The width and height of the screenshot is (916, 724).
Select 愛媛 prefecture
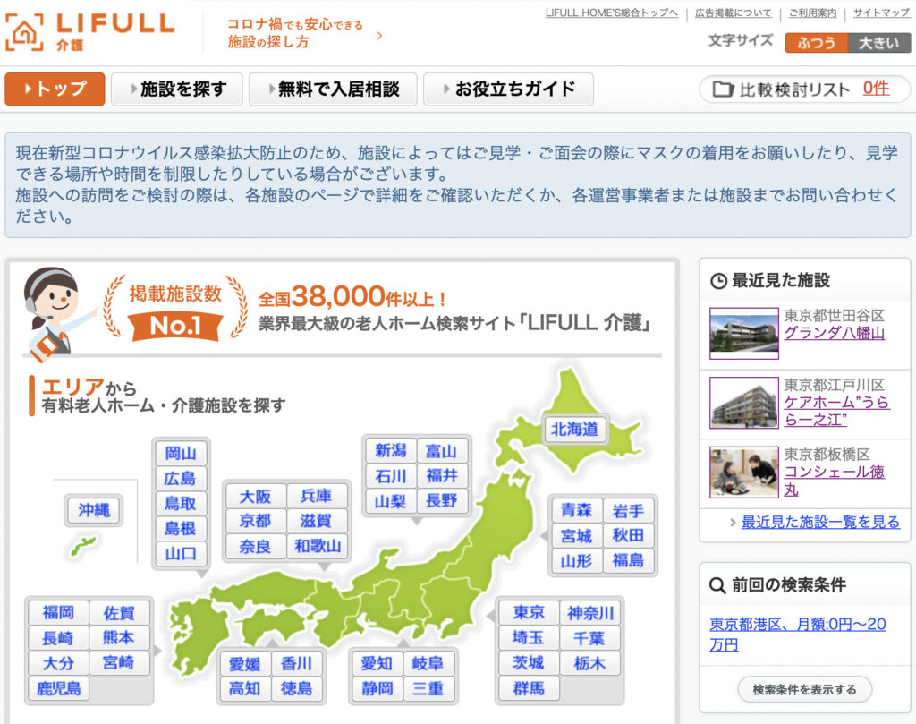pos(245,664)
